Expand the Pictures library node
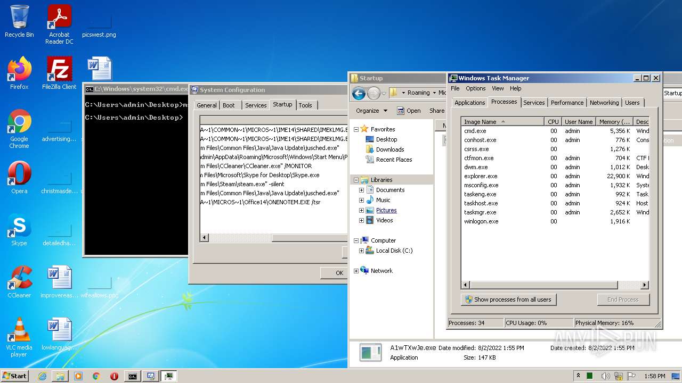This screenshot has width=682, height=383. 361,211
